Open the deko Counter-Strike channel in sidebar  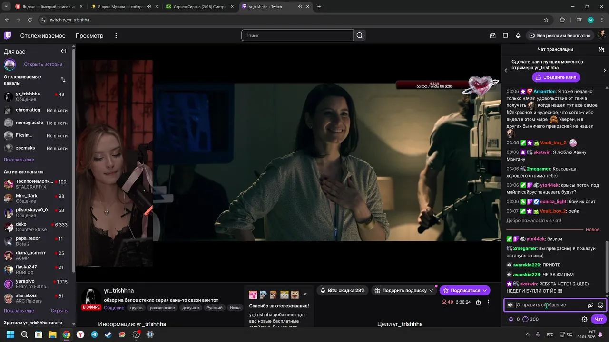[x=36, y=227]
